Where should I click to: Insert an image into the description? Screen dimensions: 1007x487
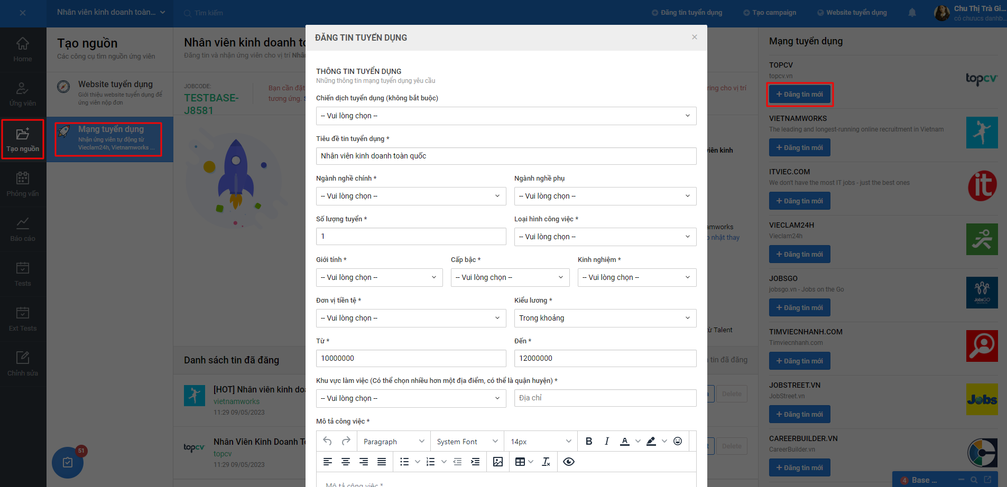(498, 462)
